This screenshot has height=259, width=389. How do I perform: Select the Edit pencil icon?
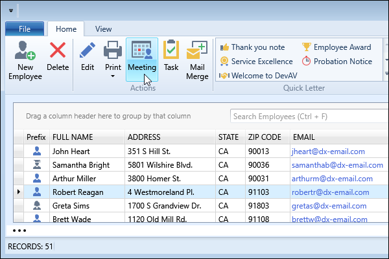coord(88,52)
